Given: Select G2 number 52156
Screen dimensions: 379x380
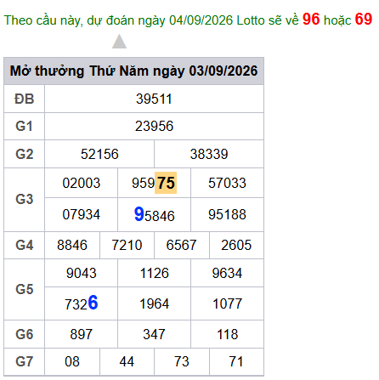Looking at the screenshot, I should [99, 154].
